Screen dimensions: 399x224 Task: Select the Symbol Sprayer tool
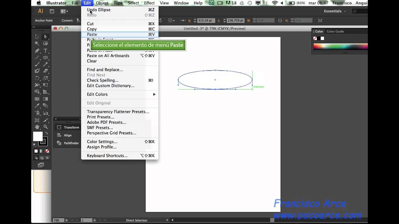tap(37, 113)
